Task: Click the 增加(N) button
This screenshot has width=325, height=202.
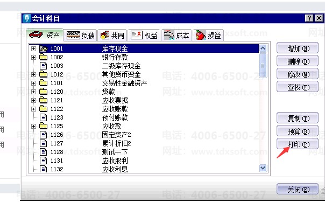Action: point(298,48)
